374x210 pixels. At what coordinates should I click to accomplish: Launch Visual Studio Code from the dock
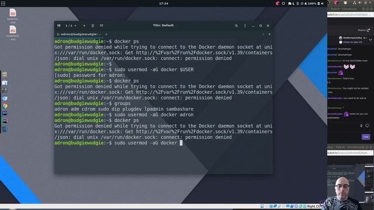tap(5, 129)
